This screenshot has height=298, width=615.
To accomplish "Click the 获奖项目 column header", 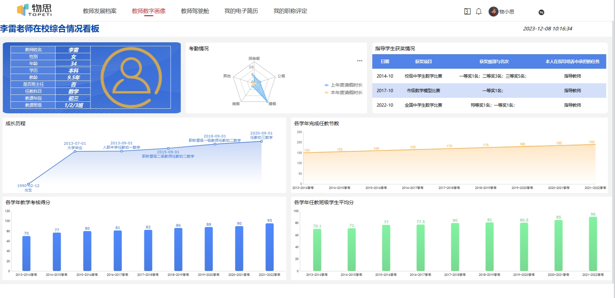I will coord(423,61).
